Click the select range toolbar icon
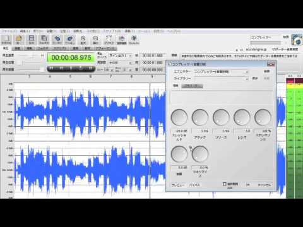The image size is (303, 227). coord(109,40)
